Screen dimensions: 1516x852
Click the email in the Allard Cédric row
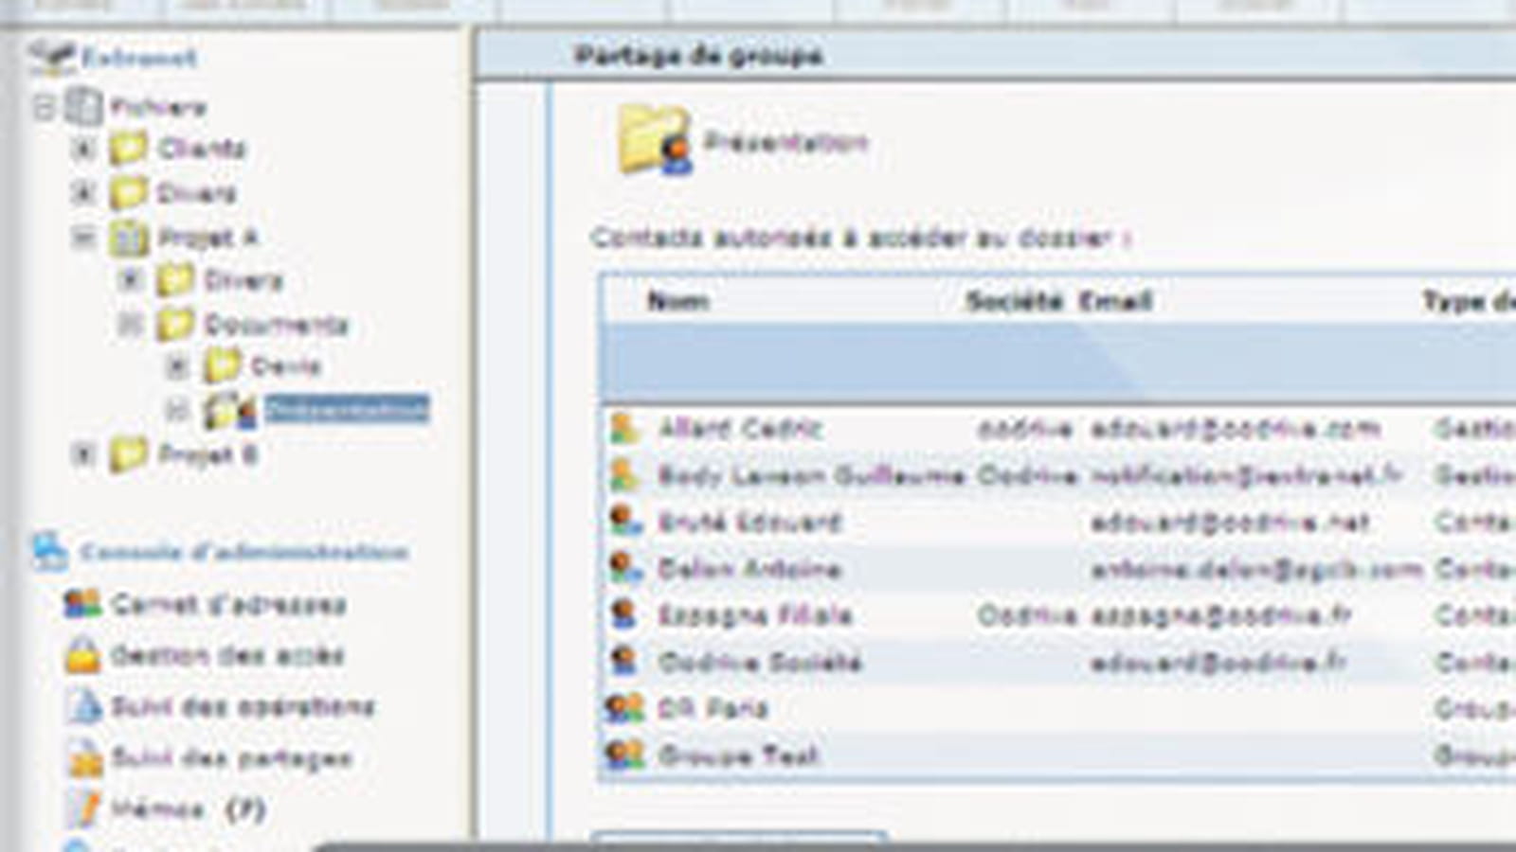(1236, 429)
